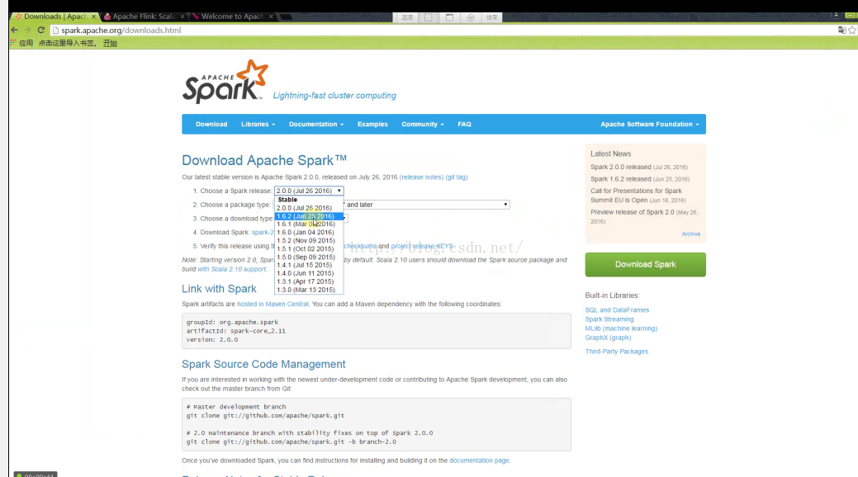Image resolution: width=858 pixels, height=477 pixels.
Task: Open hosted in Maven Central link
Action: click(273, 305)
